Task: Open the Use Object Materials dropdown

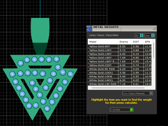Action: (138, 93)
